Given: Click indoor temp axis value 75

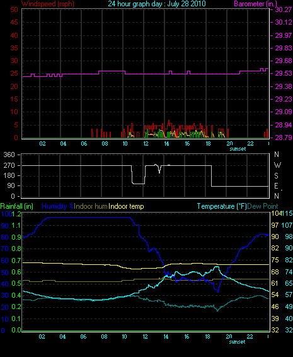Looking at the screenshot, I should click(275, 260).
